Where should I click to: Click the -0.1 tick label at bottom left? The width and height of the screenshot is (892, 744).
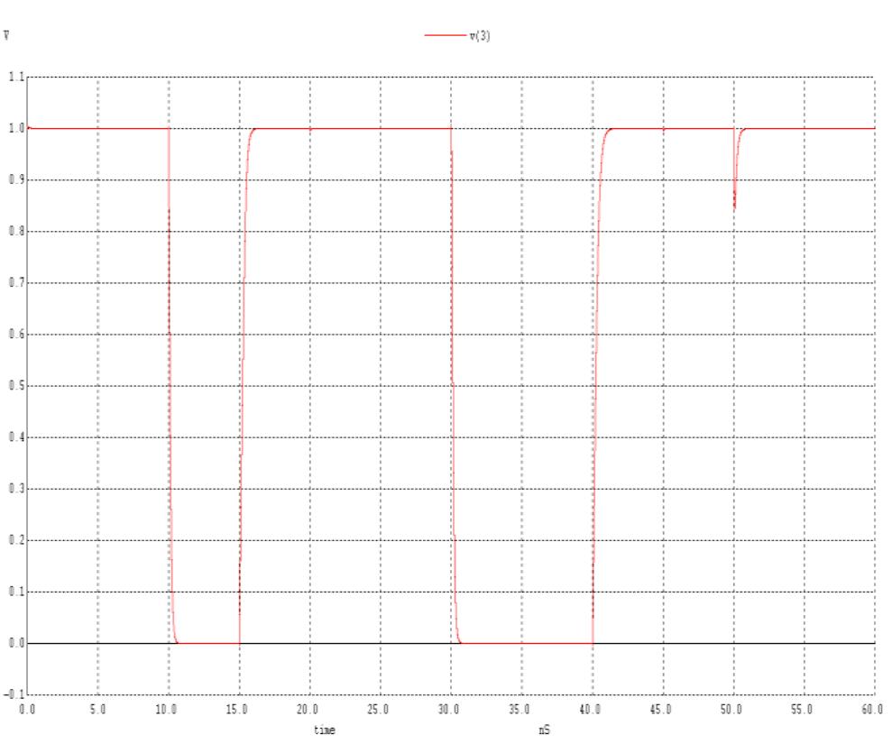14,692
